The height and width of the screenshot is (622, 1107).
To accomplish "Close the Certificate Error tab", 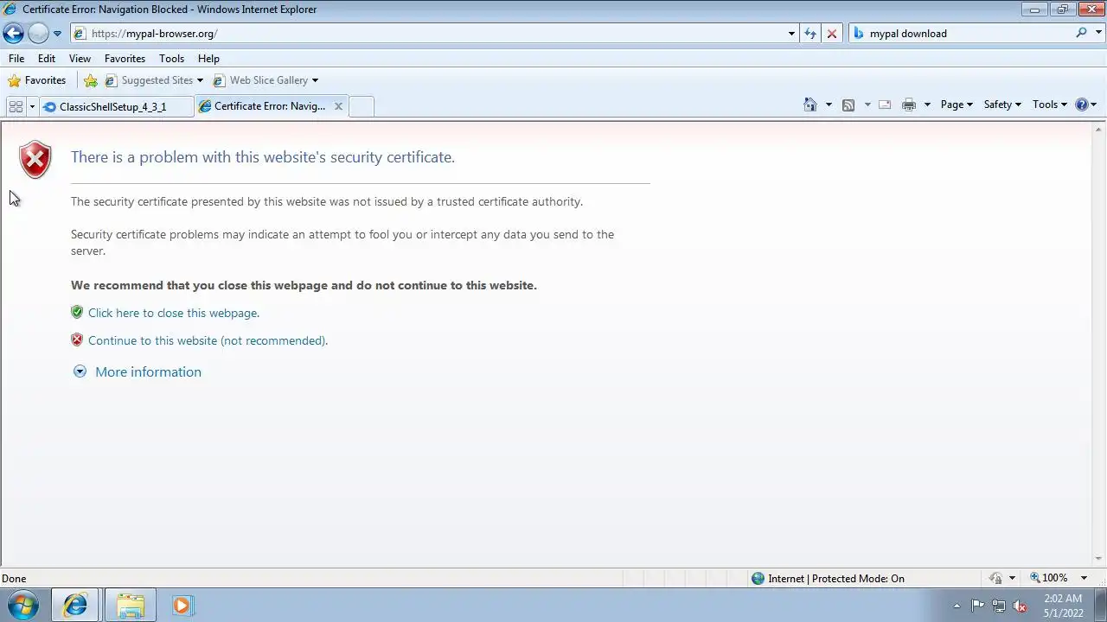I will coord(338,106).
